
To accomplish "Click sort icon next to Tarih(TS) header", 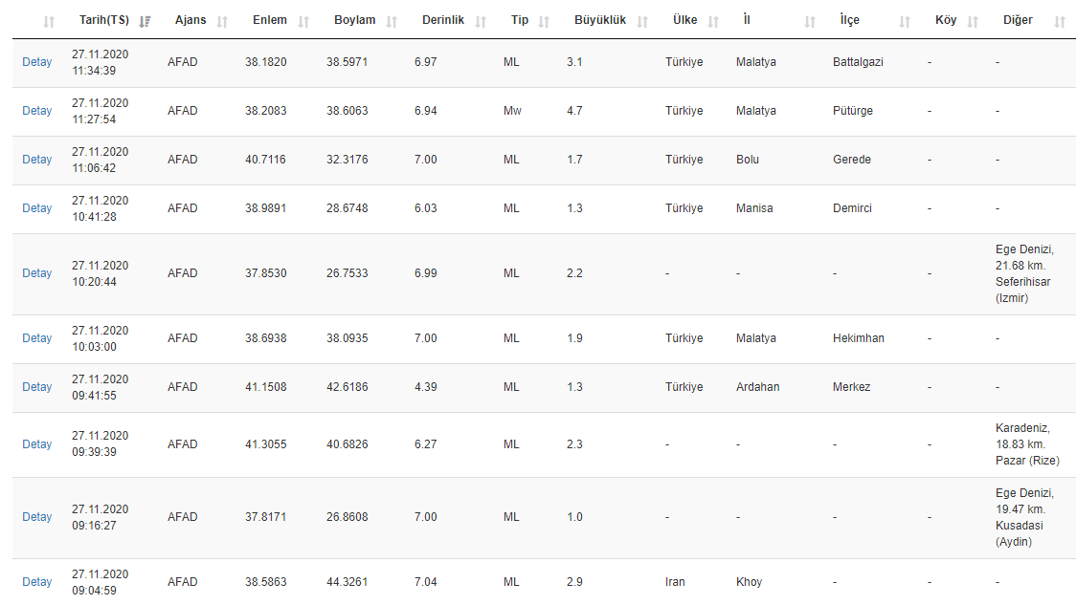I will click(145, 22).
